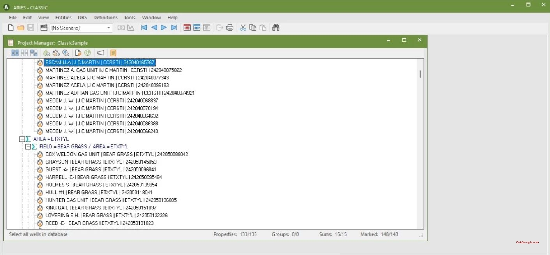The width and height of the screenshot is (550, 255).
Task: Click the red M toolbar icon
Action: tap(187, 28)
